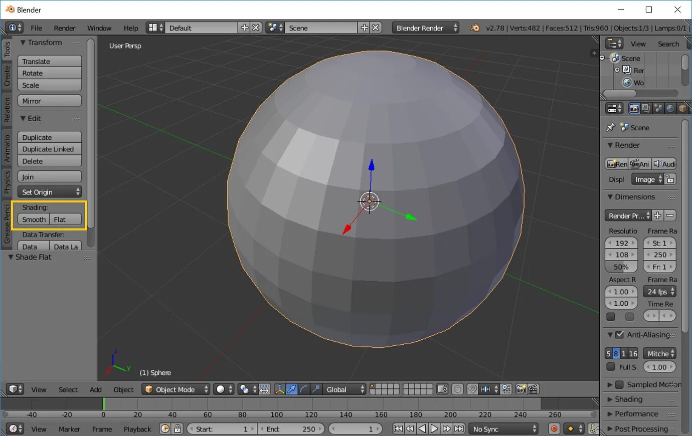Image resolution: width=692 pixels, height=436 pixels.
Task: Add a new render preset with plus
Action: click(658, 215)
